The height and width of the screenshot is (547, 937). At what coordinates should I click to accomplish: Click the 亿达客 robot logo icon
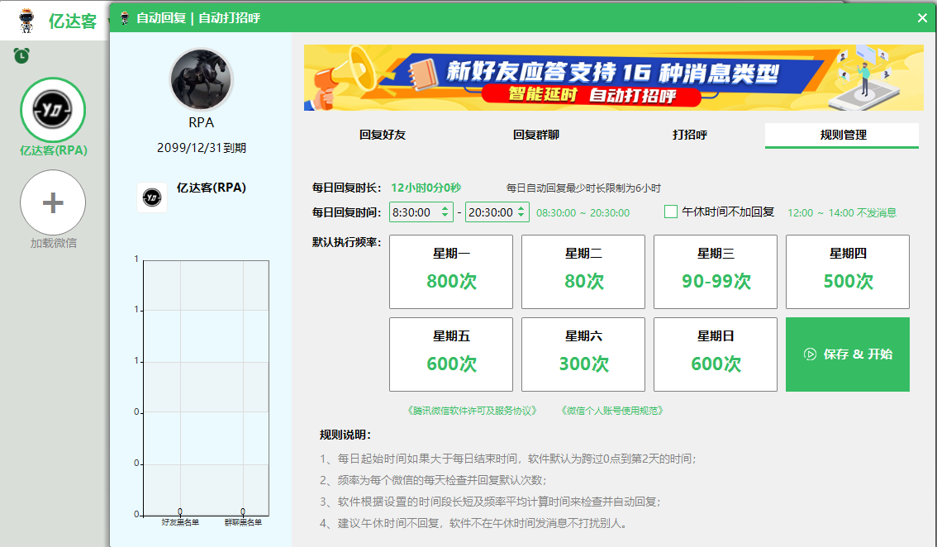click(x=26, y=21)
